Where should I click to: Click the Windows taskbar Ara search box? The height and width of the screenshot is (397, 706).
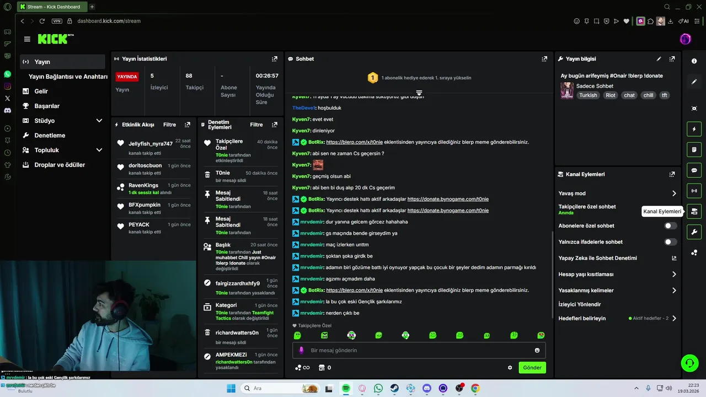click(x=280, y=388)
